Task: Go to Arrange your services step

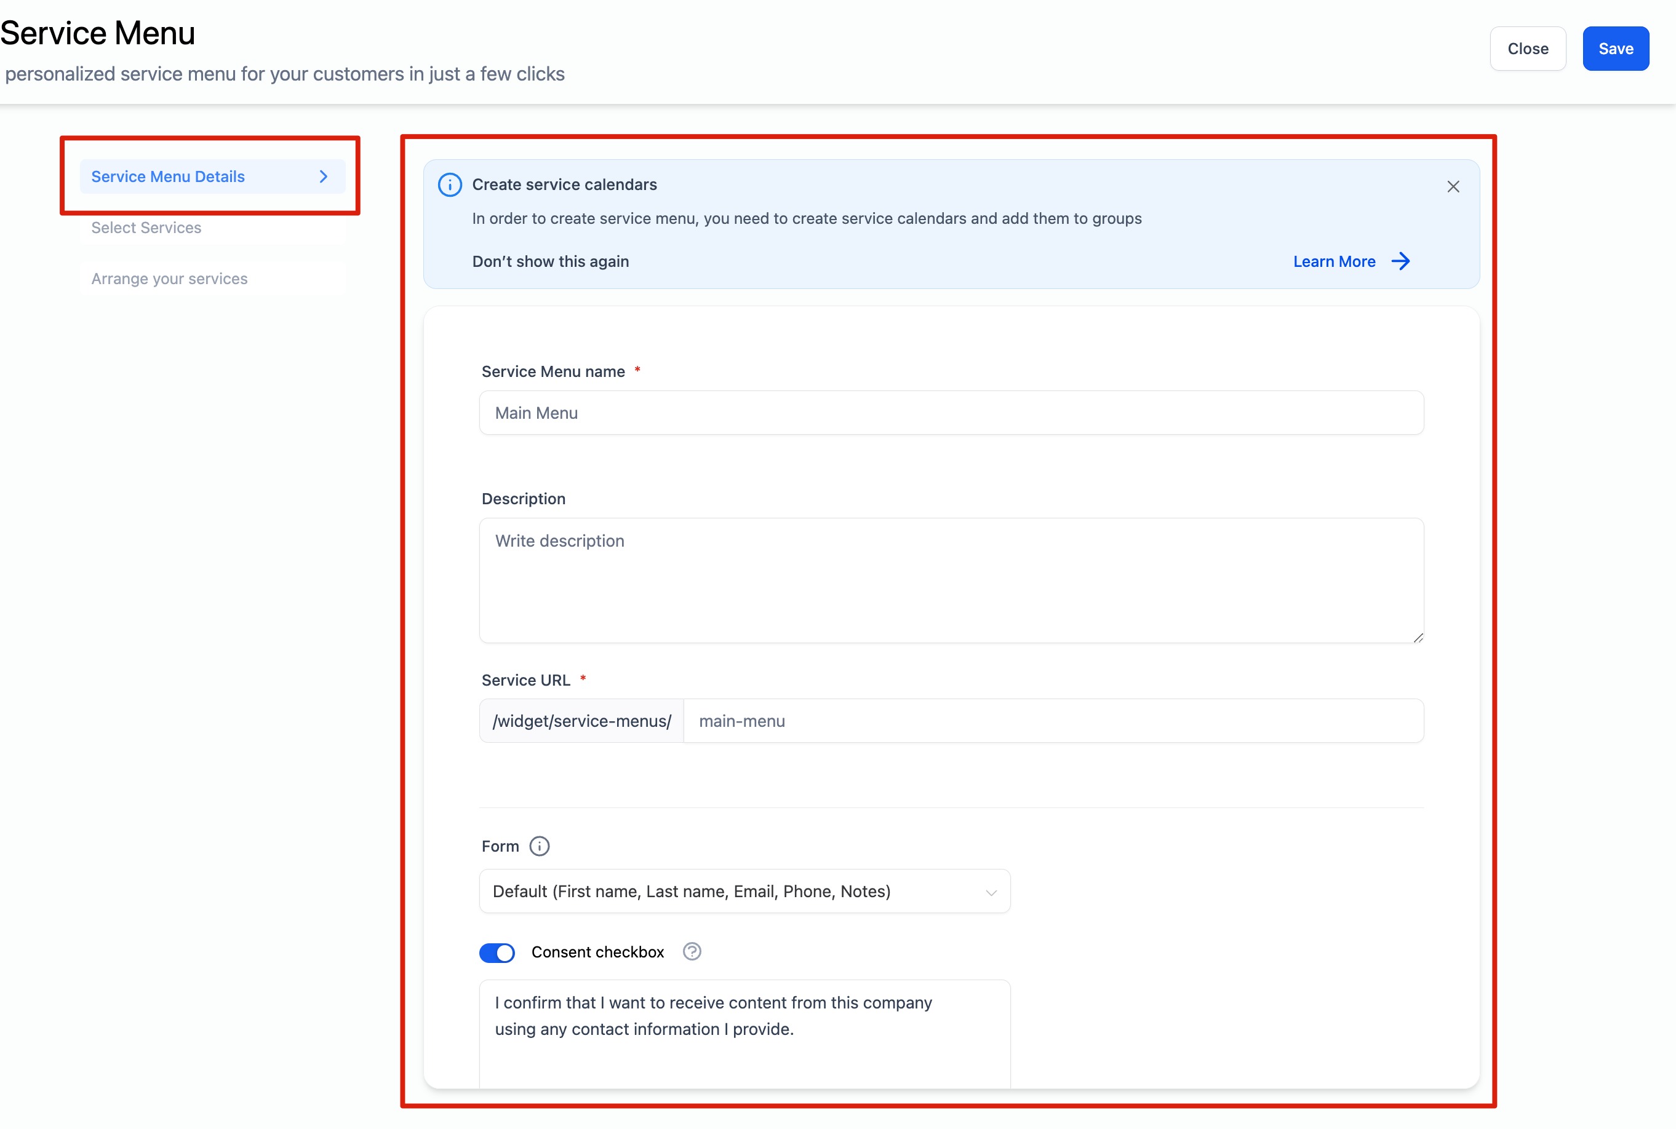Action: [x=169, y=279]
